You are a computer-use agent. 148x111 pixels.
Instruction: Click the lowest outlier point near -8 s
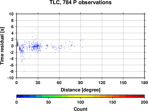tap(24, 71)
